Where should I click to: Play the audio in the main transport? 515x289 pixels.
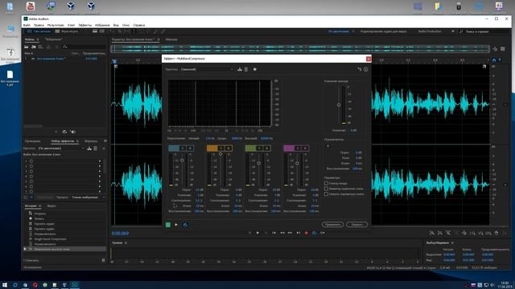pos(257,233)
